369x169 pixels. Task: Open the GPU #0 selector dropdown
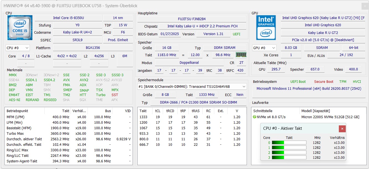[x=264, y=48]
